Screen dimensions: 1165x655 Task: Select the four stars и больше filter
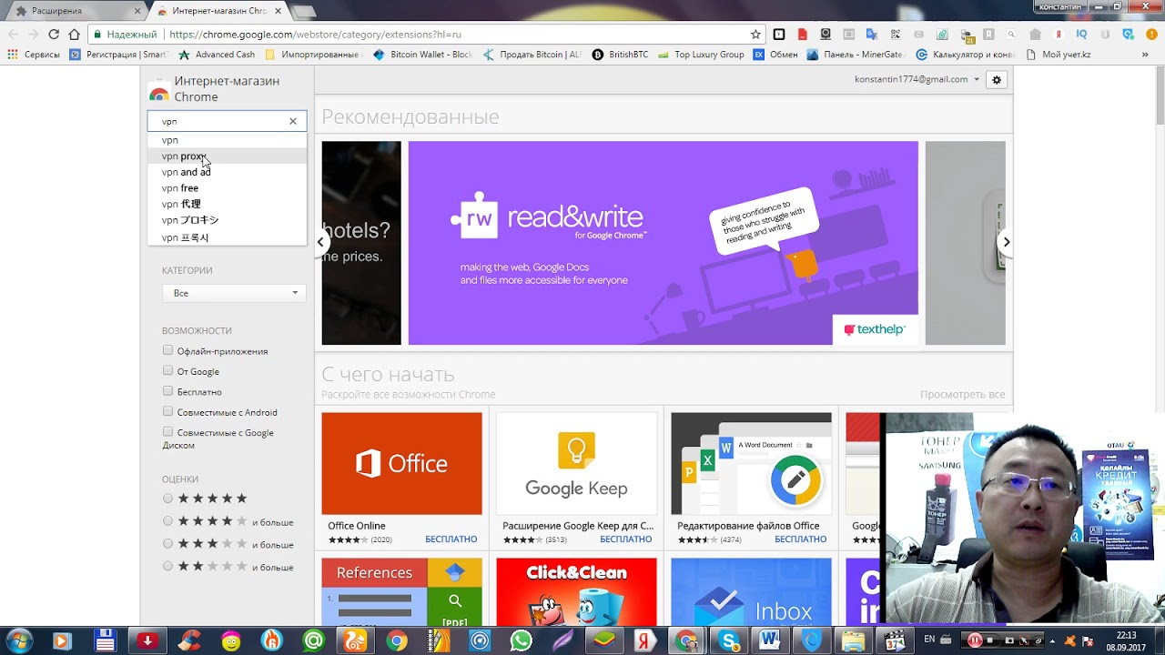tap(167, 521)
